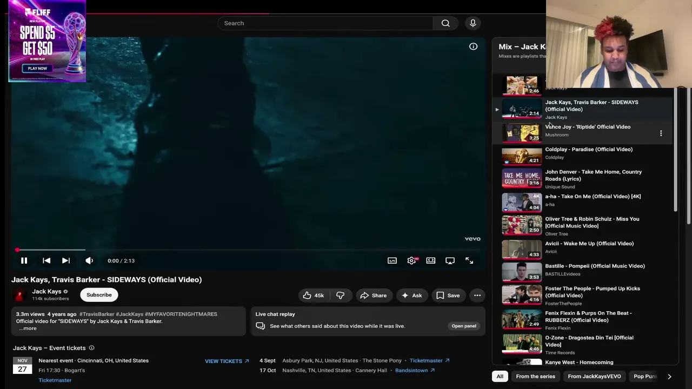The height and width of the screenshot is (389, 692).
Task: Click 'PLAY NOW' on the Fliff ad
Action: click(x=37, y=69)
